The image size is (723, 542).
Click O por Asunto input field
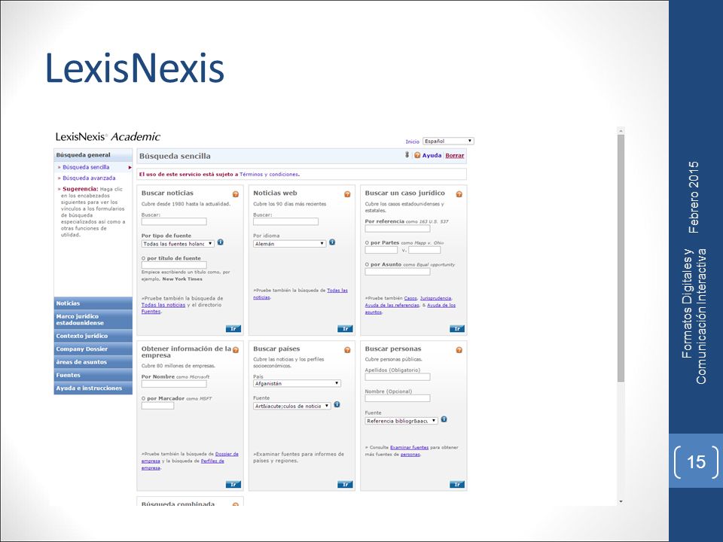point(398,272)
